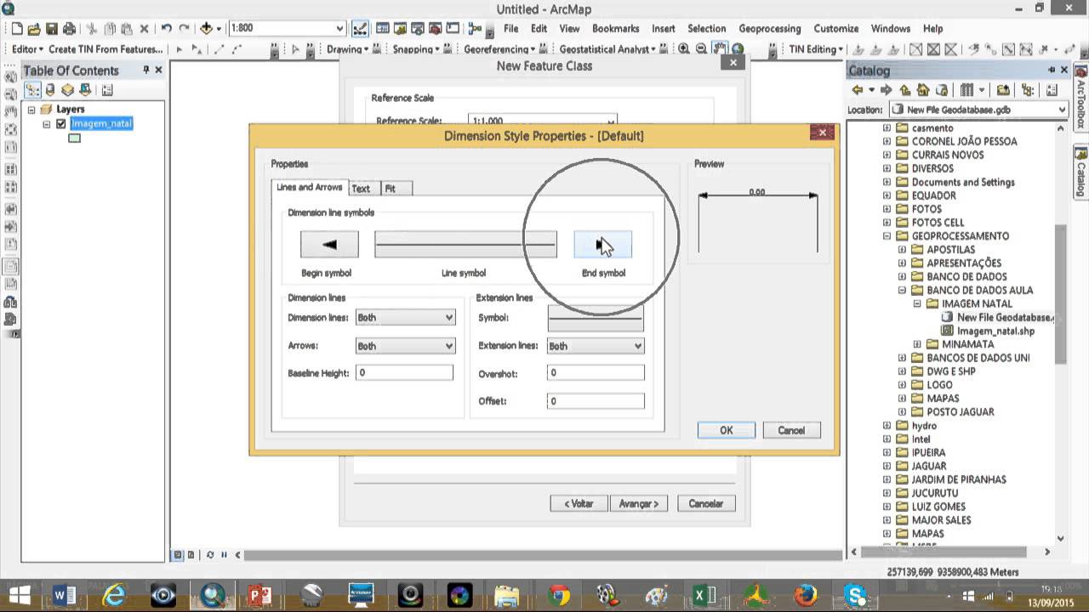Open the Table Of Contents window icon
The height and width of the screenshot is (612, 1089).
tap(383, 28)
